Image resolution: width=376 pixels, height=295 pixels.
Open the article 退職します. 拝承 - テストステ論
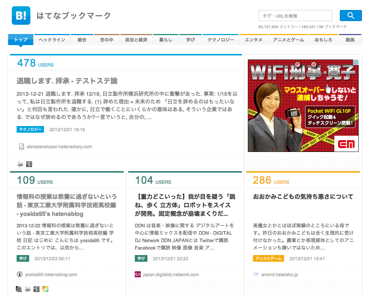tap(67, 81)
